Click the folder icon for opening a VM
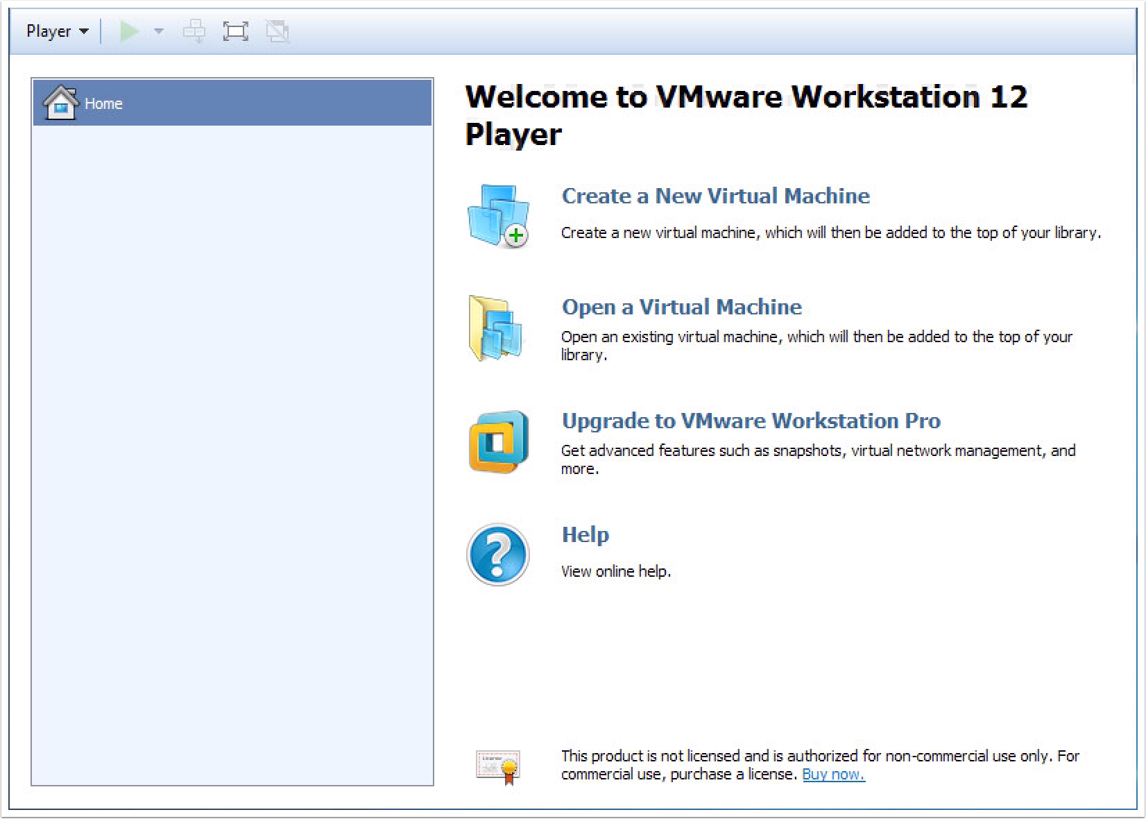1146x819 pixels. pos(495,328)
